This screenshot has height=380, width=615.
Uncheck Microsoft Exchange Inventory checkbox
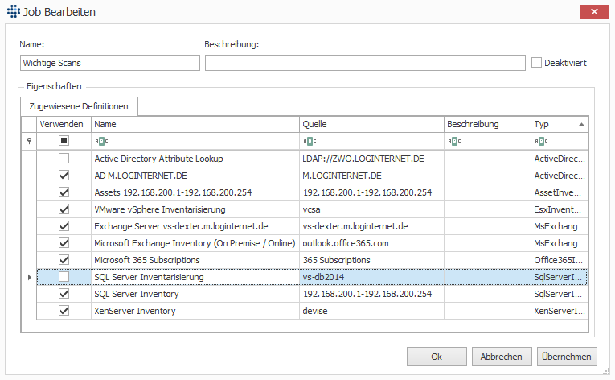pyautogui.click(x=64, y=243)
